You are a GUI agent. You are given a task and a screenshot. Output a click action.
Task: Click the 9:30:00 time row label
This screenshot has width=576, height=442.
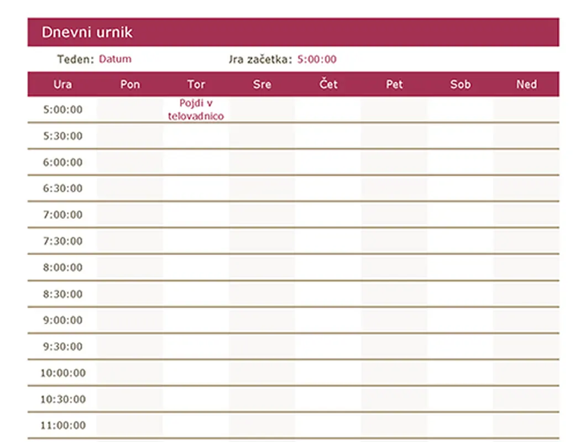coord(62,346)
